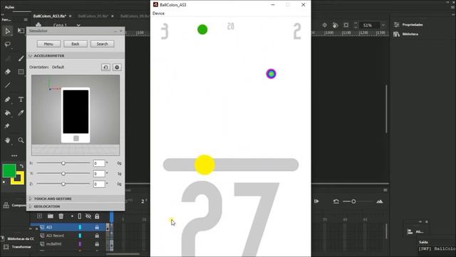Select the Paint Bucket tool

point(8,113)
